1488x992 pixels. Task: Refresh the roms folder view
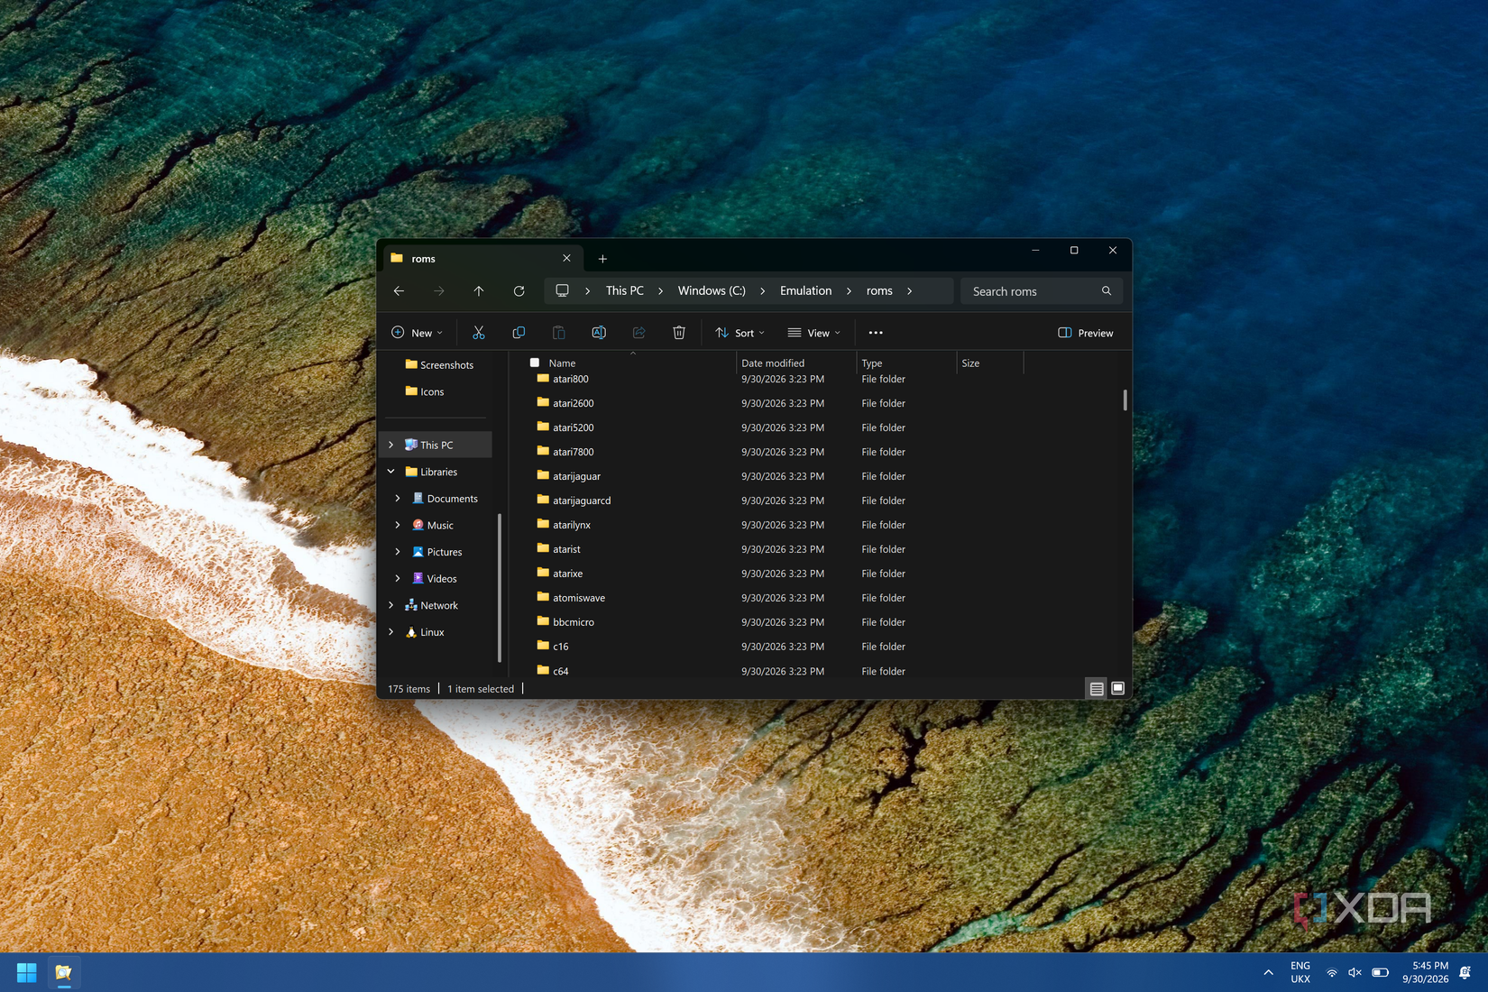click(x=519, y=290)
